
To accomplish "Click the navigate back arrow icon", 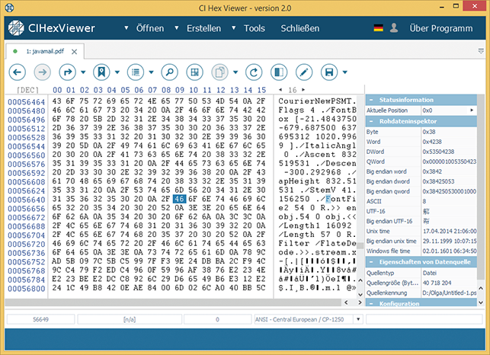I will [x=18, y=72].
